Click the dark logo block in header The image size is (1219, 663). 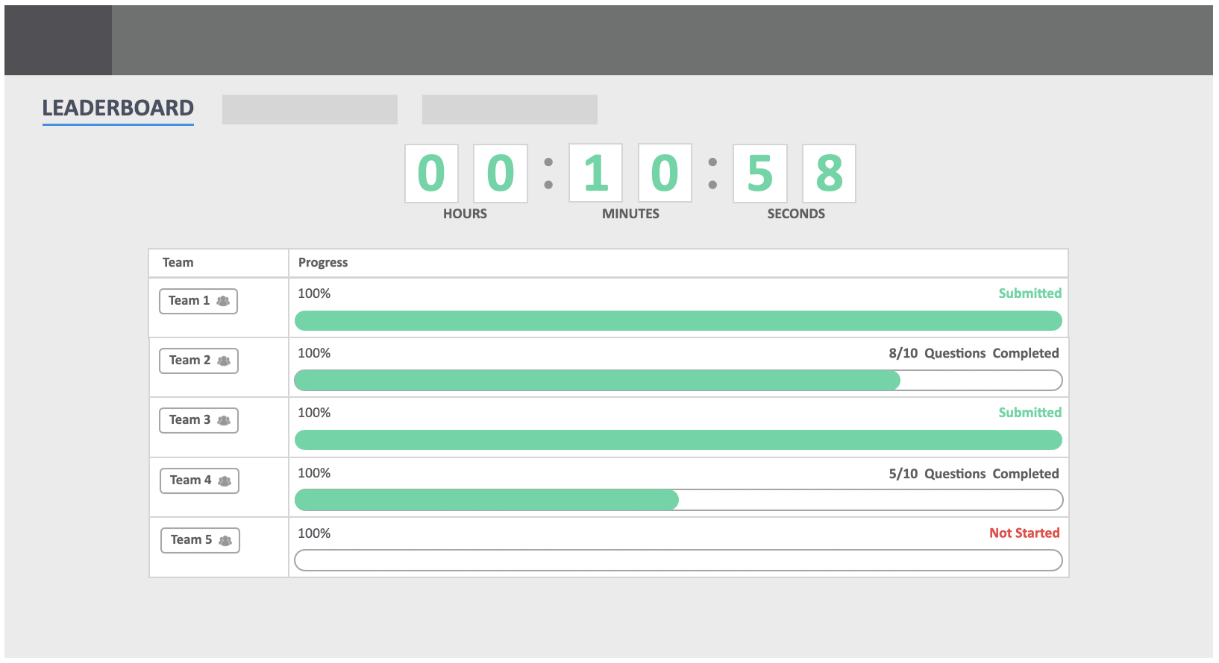click(58, 40)
